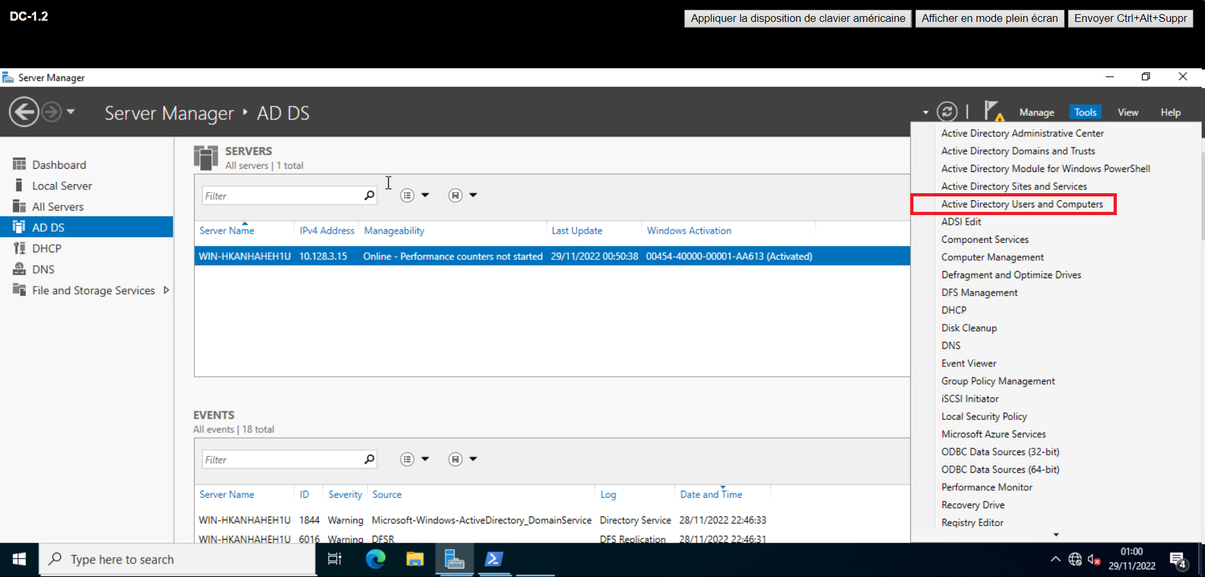Open File Explorer from the taskbar
The image size is (1205, 577).
point(415,559)
